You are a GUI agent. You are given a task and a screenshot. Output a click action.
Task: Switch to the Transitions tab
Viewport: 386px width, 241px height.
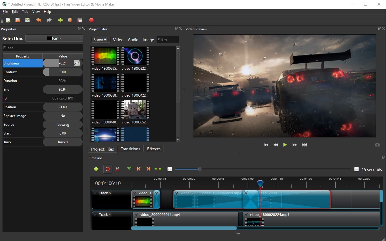[130, 149]
